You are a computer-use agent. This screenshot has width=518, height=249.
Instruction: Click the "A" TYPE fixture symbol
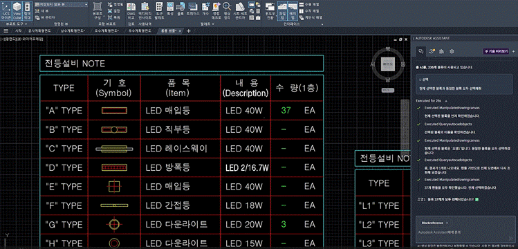(x=114, y=110)
